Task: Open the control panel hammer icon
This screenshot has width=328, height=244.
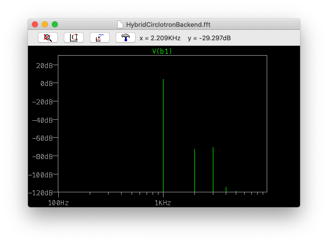Action: (126, 38)
